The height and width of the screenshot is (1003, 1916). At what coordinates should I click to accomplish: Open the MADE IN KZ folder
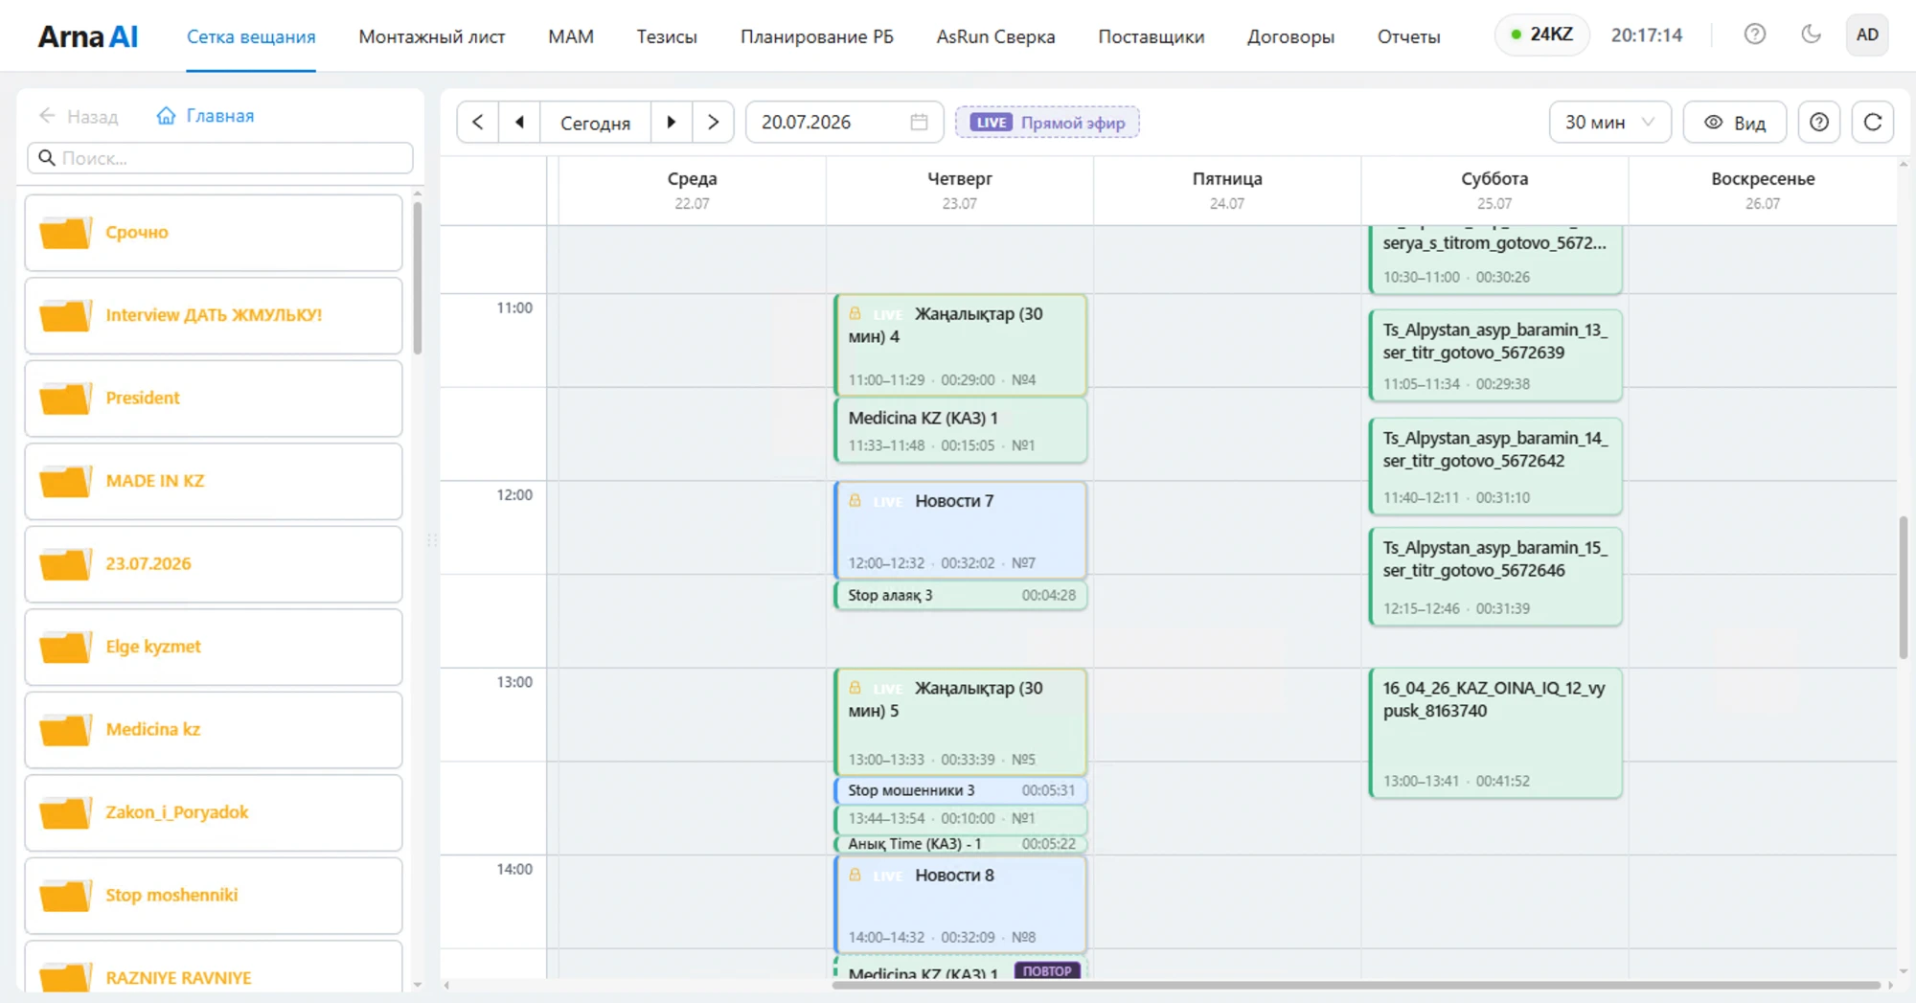214,481
